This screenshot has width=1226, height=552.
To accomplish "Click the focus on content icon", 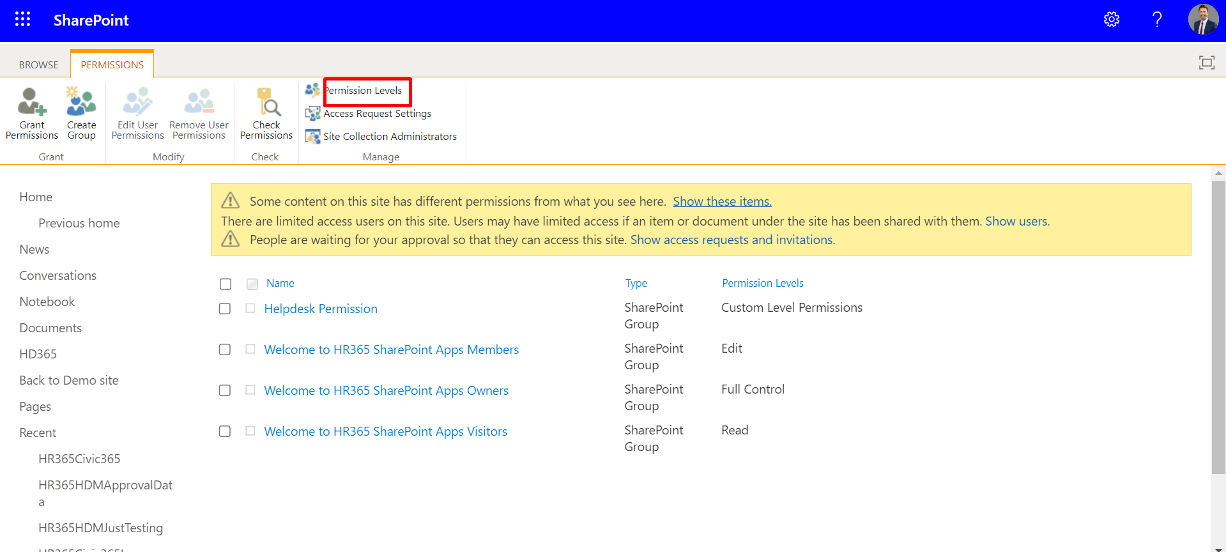I will click(1207, 63).
